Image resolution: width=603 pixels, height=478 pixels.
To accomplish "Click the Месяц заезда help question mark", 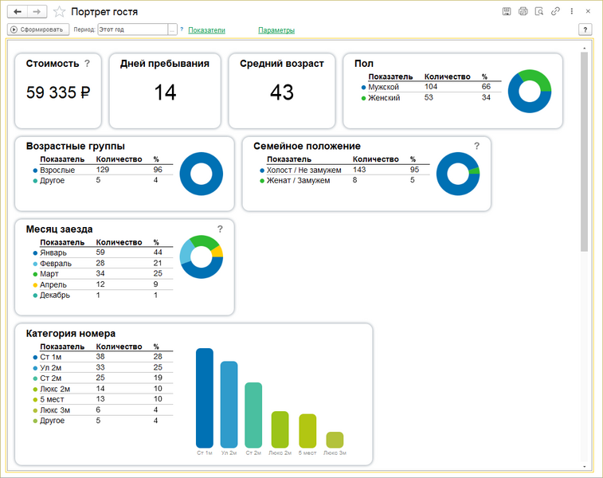I will (x=220, y=229).
